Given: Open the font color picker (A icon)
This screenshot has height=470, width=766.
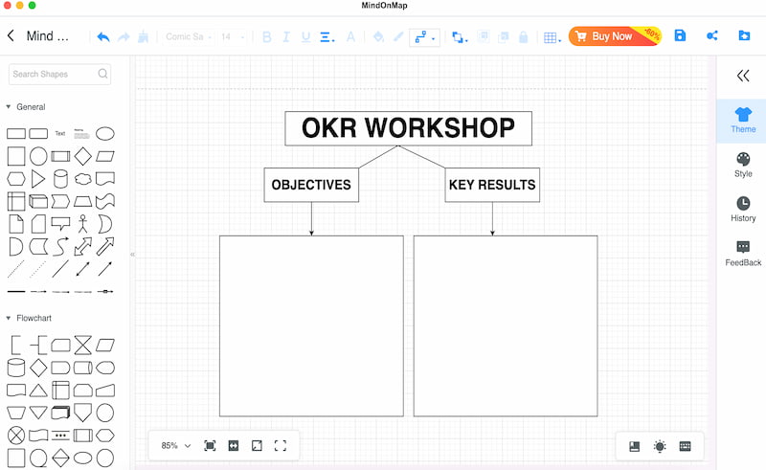Looking at the screenshot, I should (x=350, y=36).
